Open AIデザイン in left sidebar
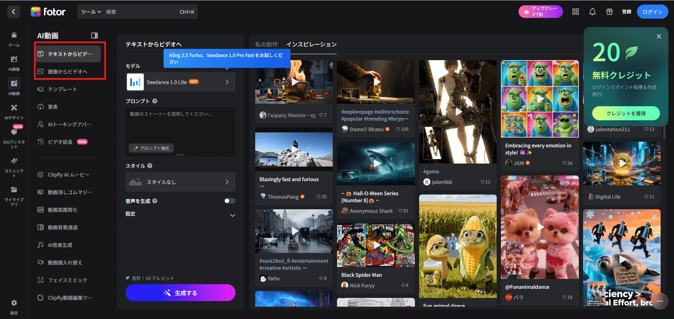The height and width of the screenshot is (319, 674). 14,111
